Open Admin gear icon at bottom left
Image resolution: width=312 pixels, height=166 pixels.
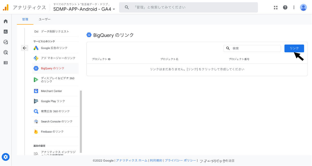coord(6,157)
